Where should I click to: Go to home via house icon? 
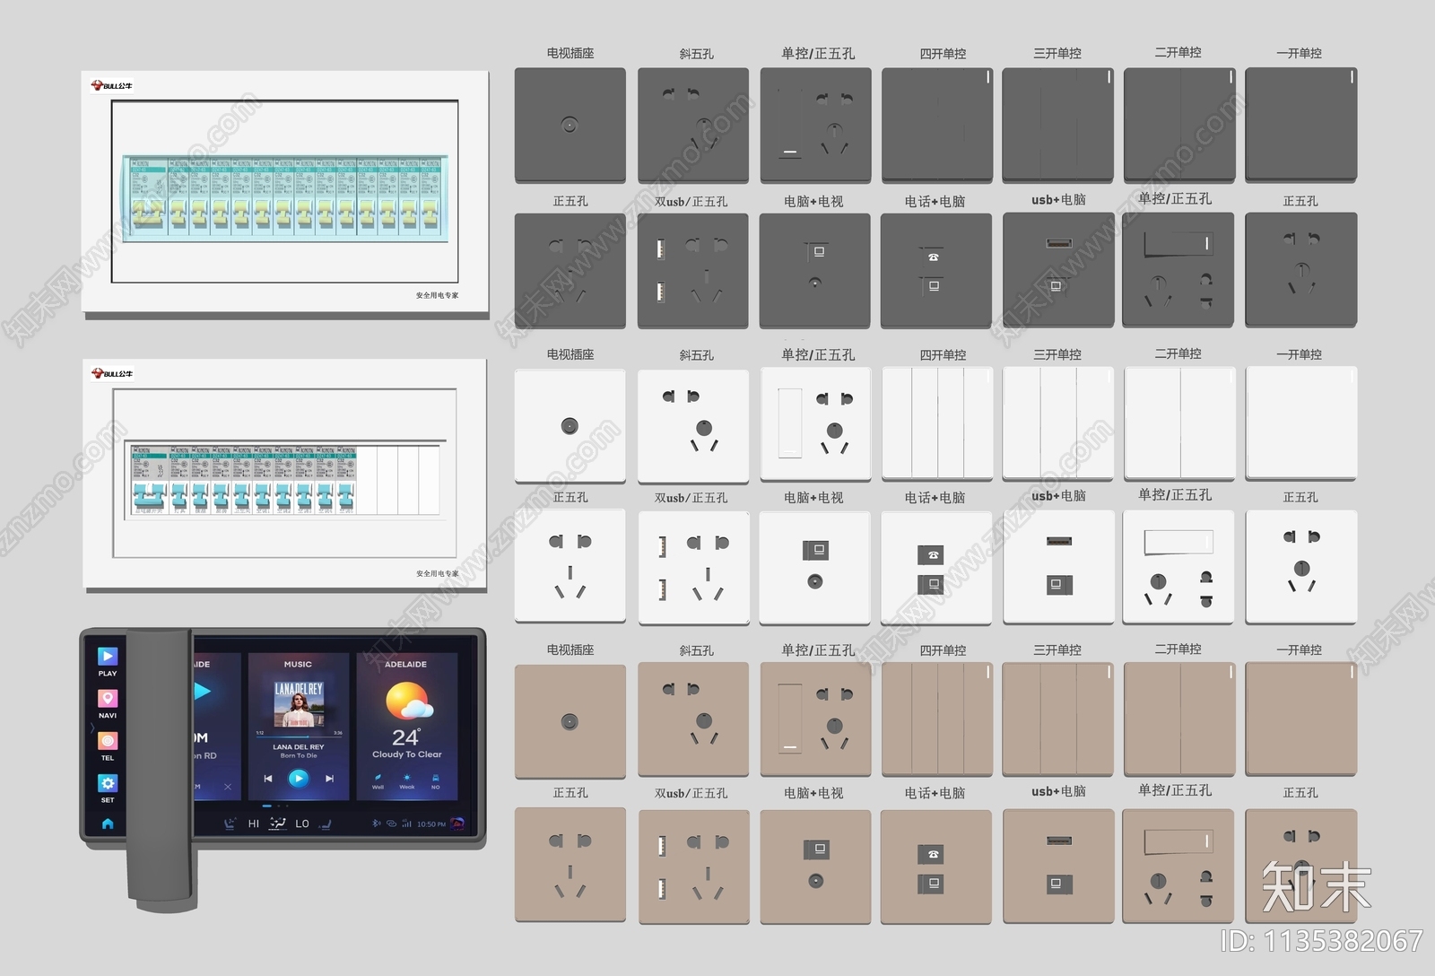click(x=108, y=823)
